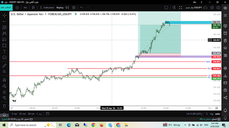Open the watchlist hamburger panel in right sidebar
Viewport: 229px width, 128px height.
225,15
